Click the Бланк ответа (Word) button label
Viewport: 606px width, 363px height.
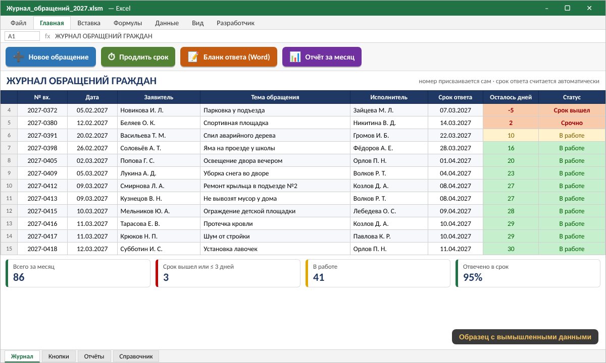coord(237,57)
